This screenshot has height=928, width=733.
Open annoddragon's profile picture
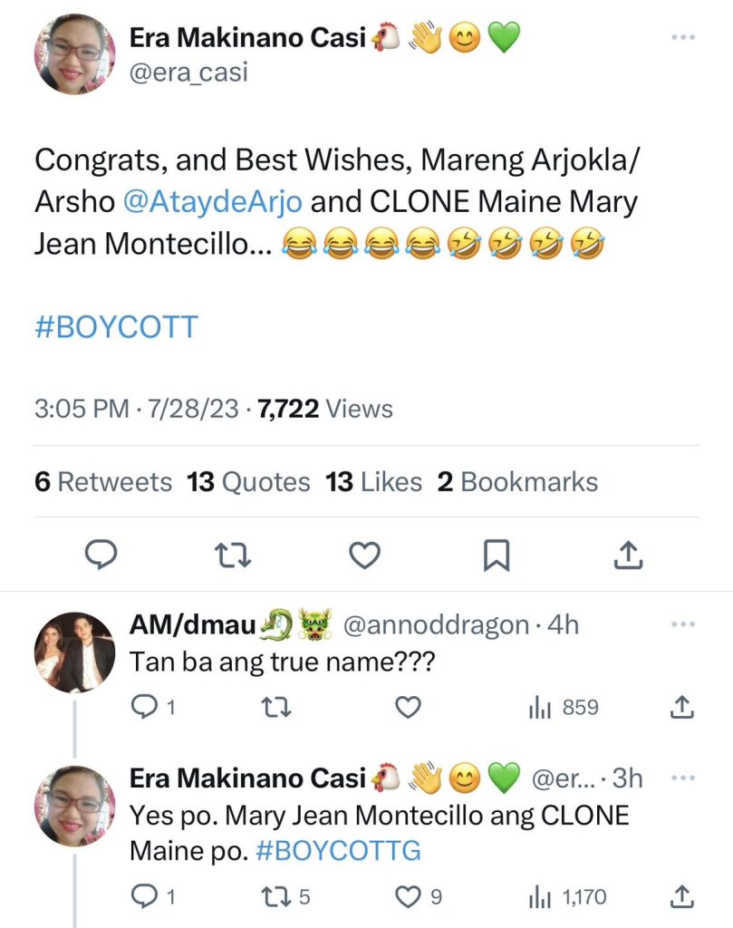tap(74, 652)
